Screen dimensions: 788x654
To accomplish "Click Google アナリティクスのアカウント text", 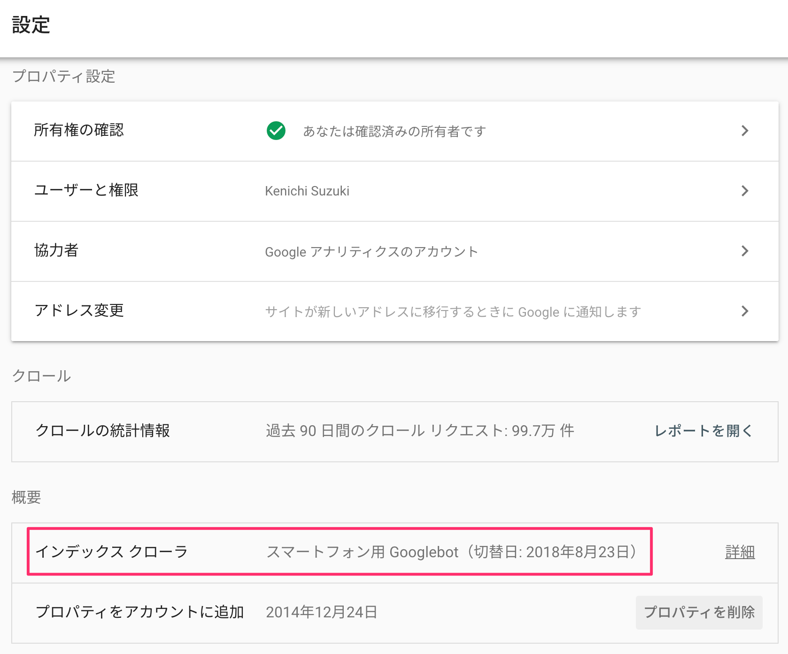I will point(371,251).
